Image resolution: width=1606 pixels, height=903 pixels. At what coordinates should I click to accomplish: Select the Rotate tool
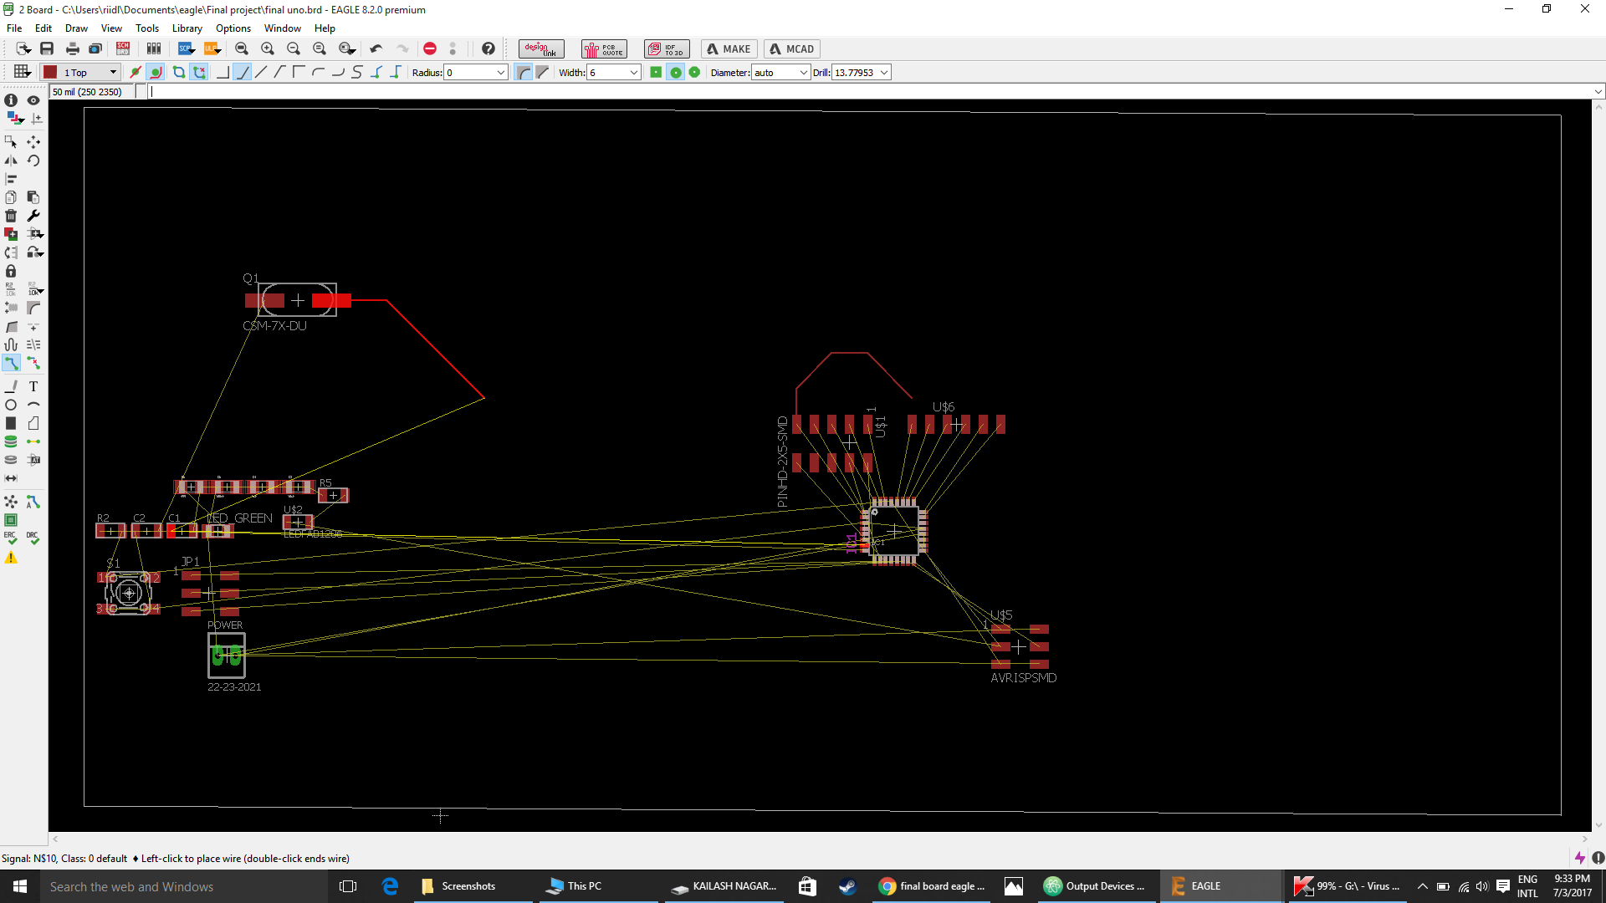point(33,160)
